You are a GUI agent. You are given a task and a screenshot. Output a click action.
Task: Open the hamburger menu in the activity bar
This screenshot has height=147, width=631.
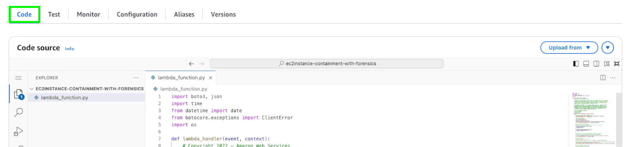[18, 78]
